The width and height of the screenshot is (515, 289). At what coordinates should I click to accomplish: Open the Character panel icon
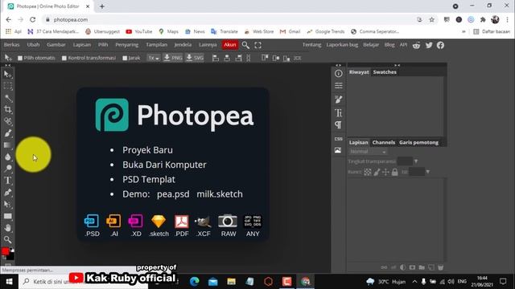[x=338, y=113]
